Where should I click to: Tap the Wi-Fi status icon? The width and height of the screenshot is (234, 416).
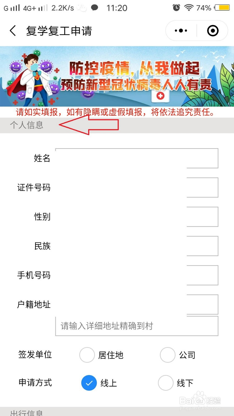pyautogui.click(x=189, y=8)
